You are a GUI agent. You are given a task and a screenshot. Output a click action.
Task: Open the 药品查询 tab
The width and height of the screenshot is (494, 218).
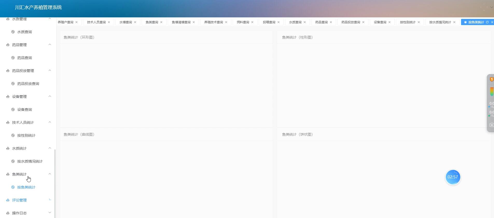[x=322, y=22]
